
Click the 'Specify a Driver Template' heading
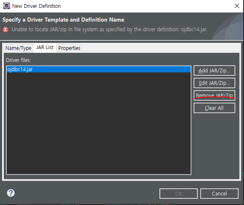coord(63,20)
